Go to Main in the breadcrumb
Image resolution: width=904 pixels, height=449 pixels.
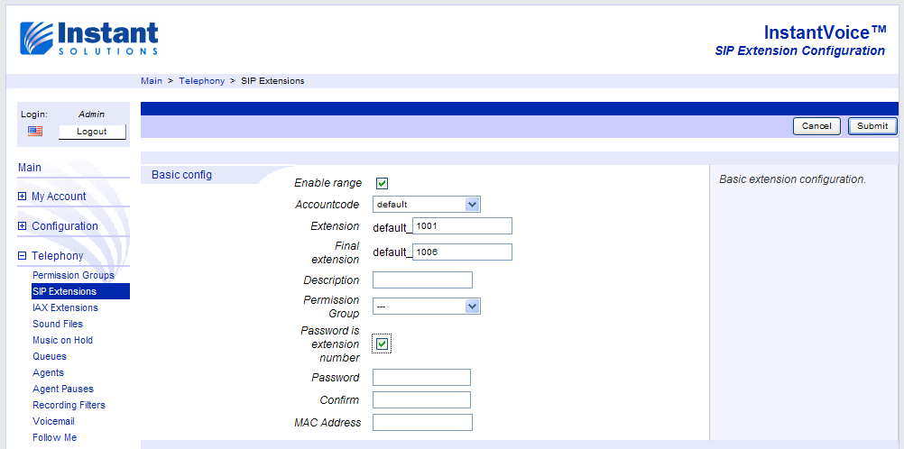pos(152,81)
